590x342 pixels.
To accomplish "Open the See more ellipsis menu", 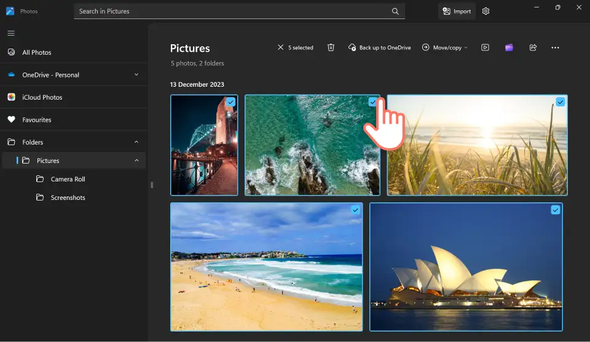I will pos(555,47).
